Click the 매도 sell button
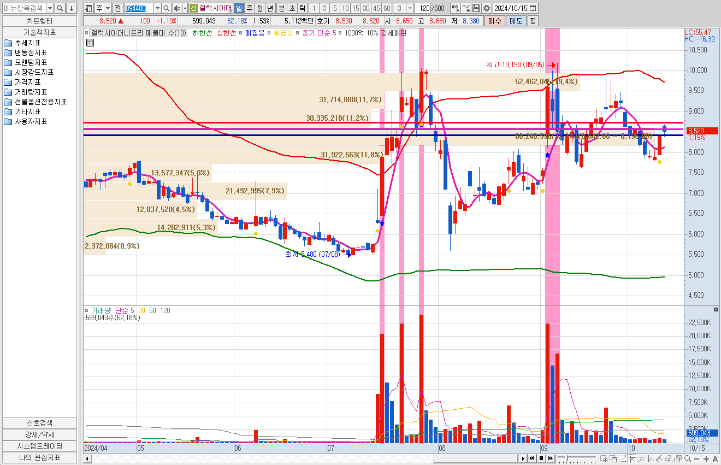 516,21
